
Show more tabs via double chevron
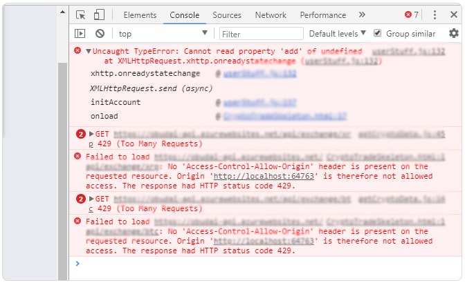pyautogui.click(x=362, y=15)
